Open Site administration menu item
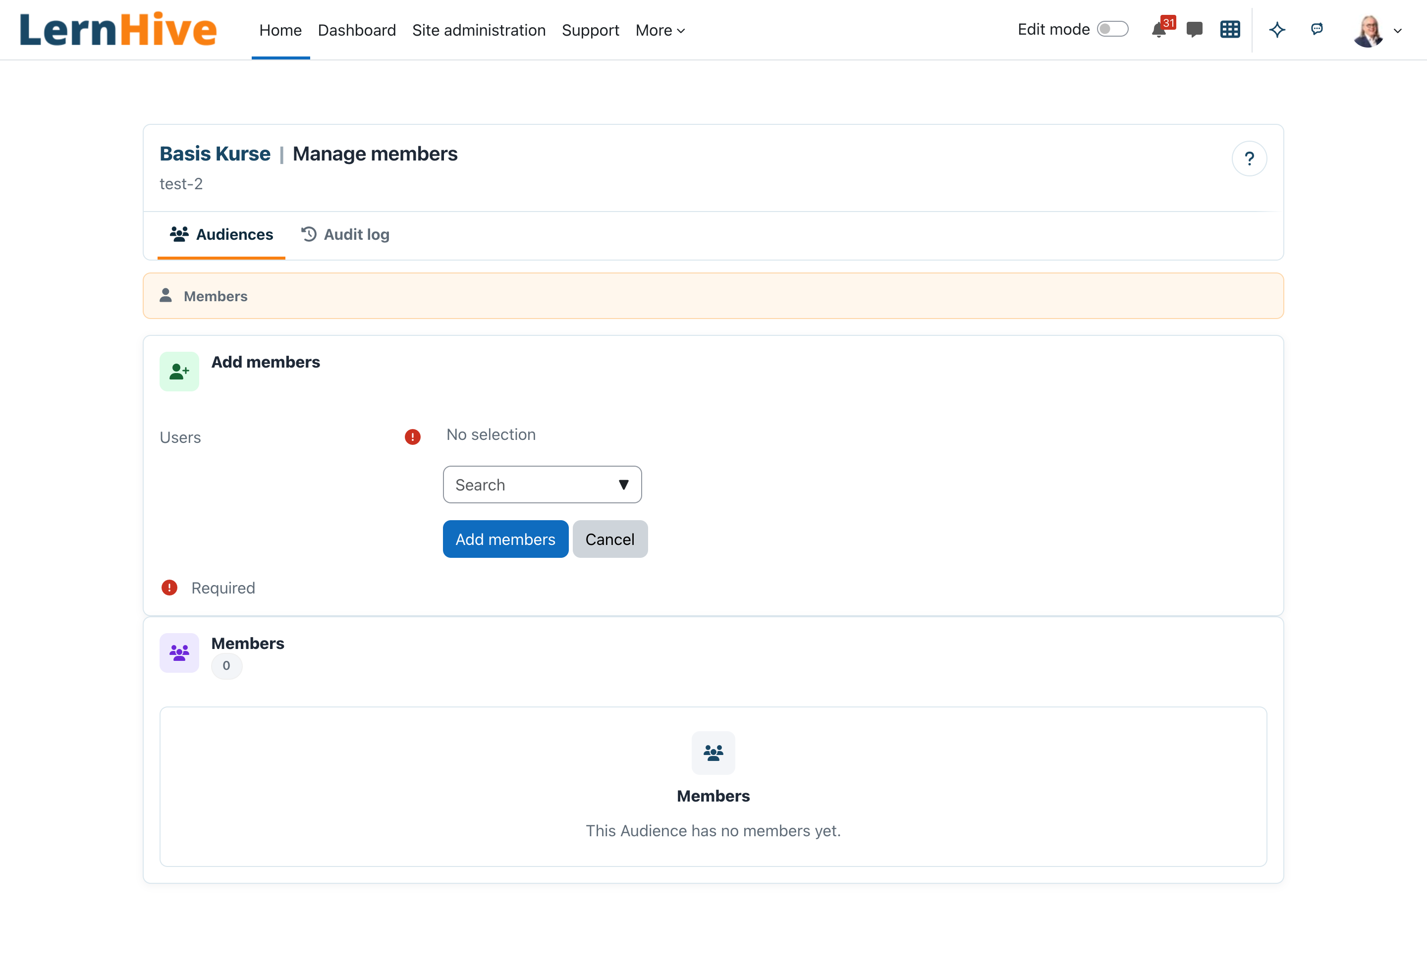Viewport: 1427px width, 971px height. tap(479, 30)
